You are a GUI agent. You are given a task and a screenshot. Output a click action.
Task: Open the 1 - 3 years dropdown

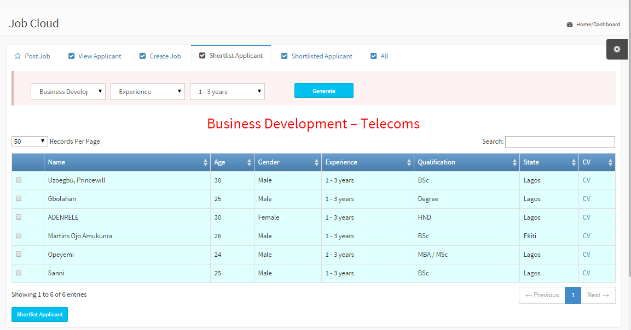coord(227,92)
